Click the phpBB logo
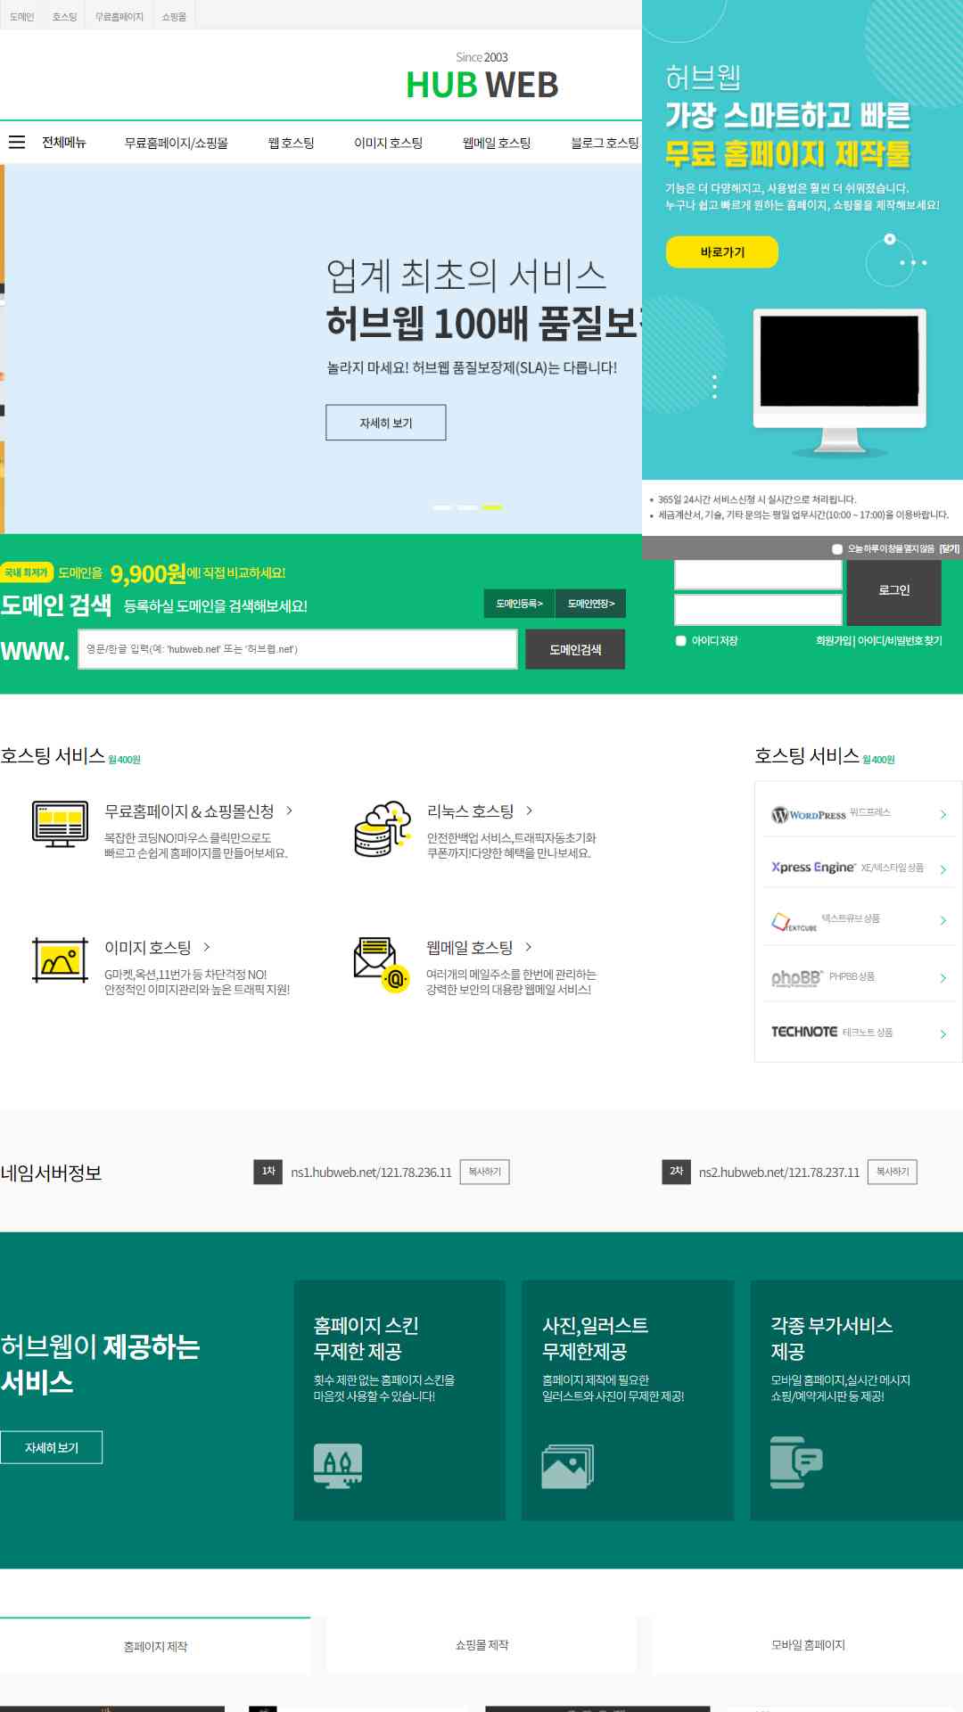This screenshot has height=1712, width=963. click(797, 978)
